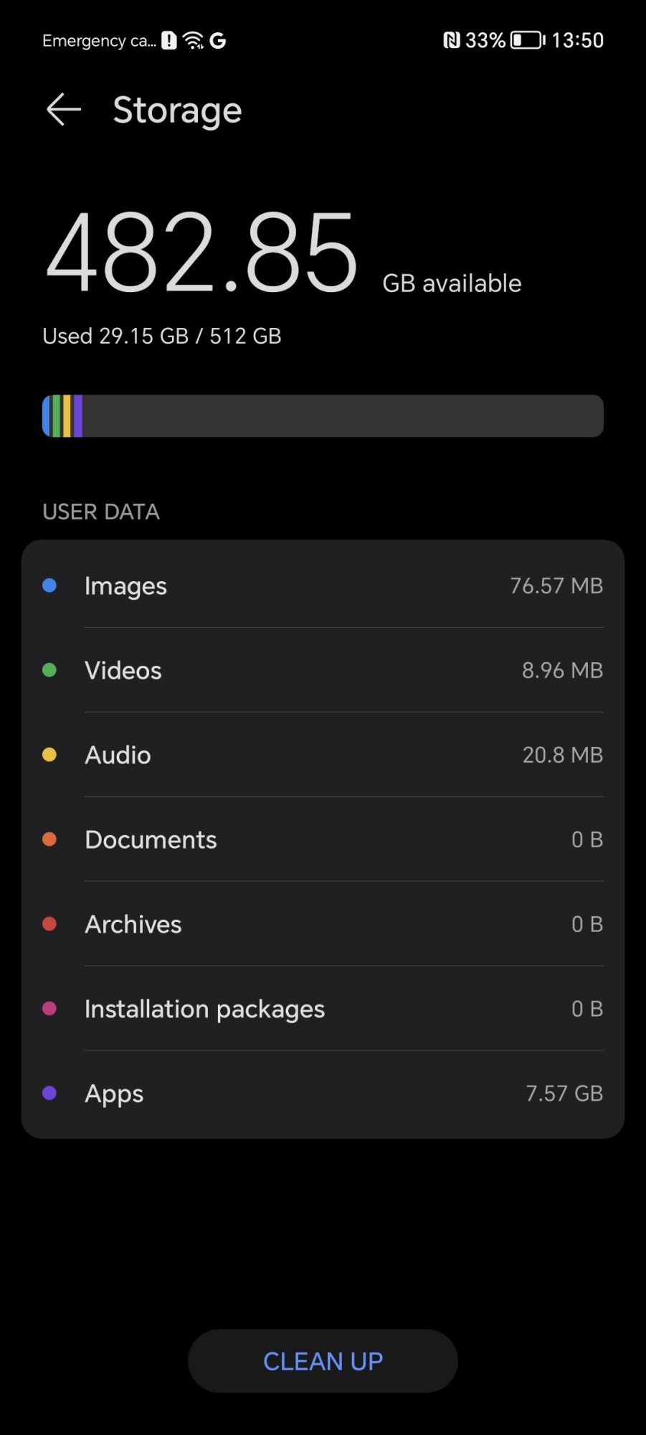Tap the 482.85 GB available figure

202,253
